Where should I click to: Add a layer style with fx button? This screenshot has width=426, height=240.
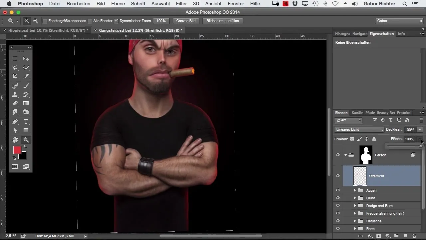(x=369, y=236)
